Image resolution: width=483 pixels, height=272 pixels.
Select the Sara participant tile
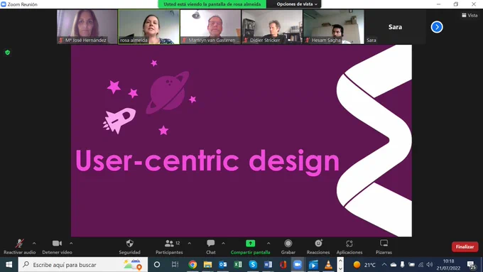coord(395,27)
